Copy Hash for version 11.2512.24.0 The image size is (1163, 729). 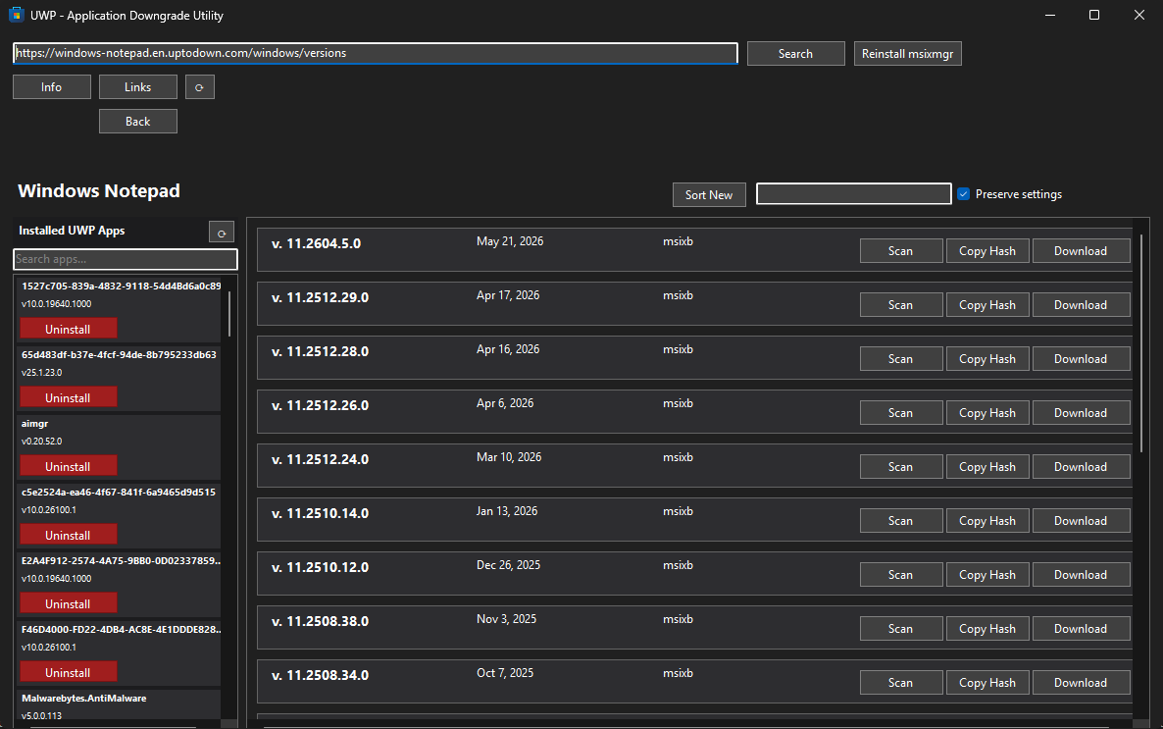(x=987, y=467)
